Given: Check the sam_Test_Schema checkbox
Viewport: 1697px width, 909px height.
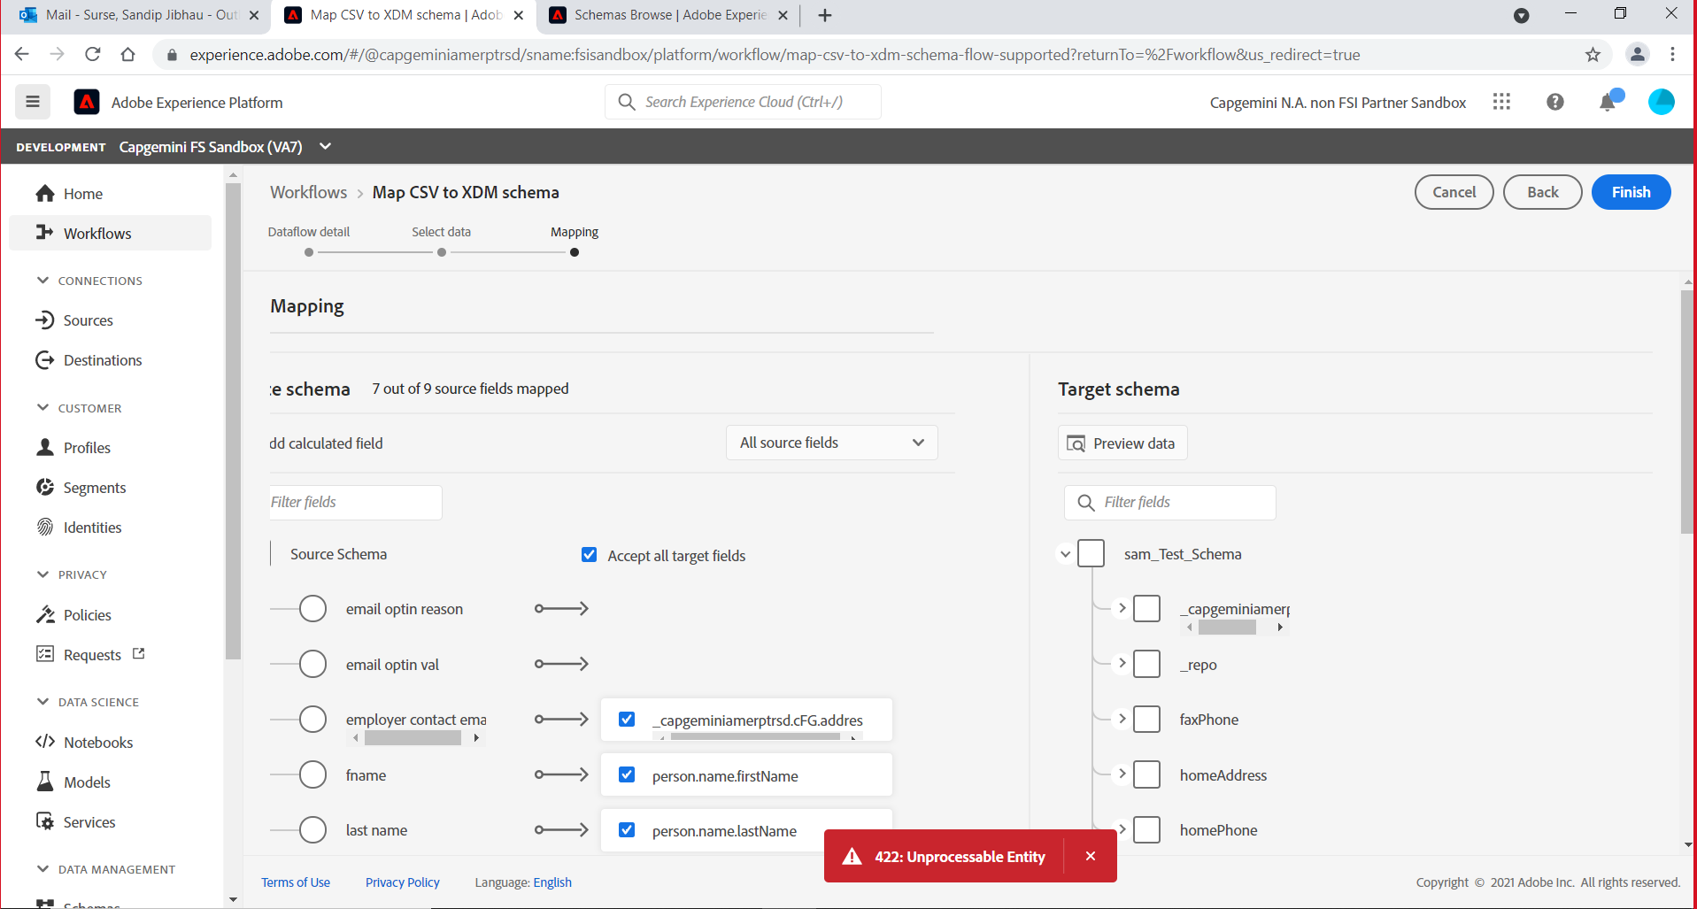Looking at the screenshot, I should 1091,553.
